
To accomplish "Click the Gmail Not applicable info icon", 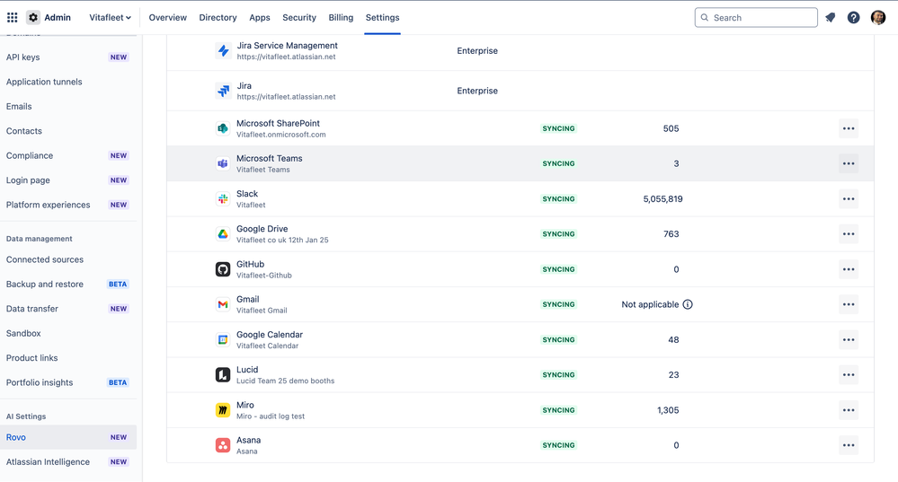I will click(688, 304).
